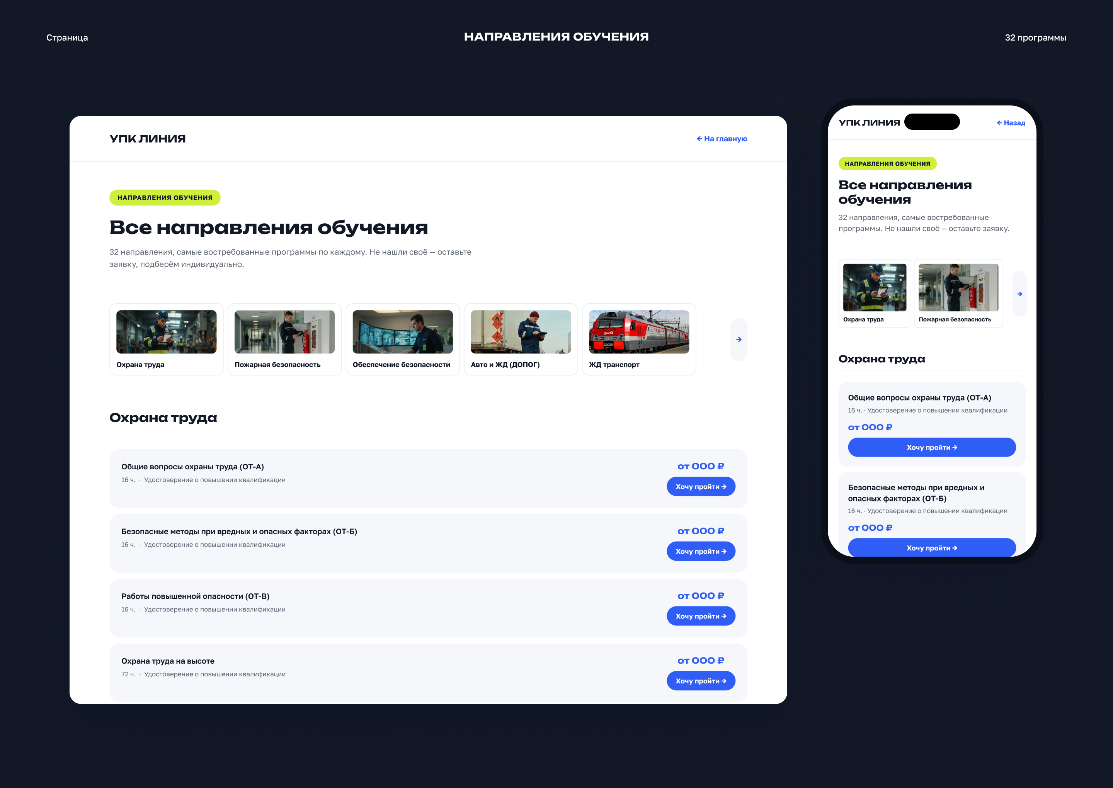
Task: Click the mobile carousel next arrow
Action: click(1019, 294)
